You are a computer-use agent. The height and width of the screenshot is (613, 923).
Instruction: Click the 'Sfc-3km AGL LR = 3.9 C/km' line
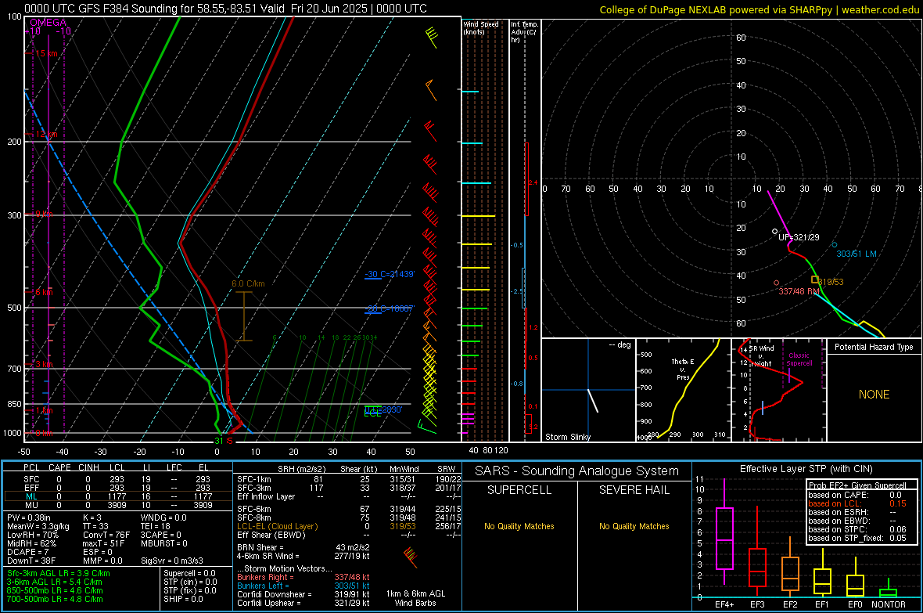tap(59, 573)
